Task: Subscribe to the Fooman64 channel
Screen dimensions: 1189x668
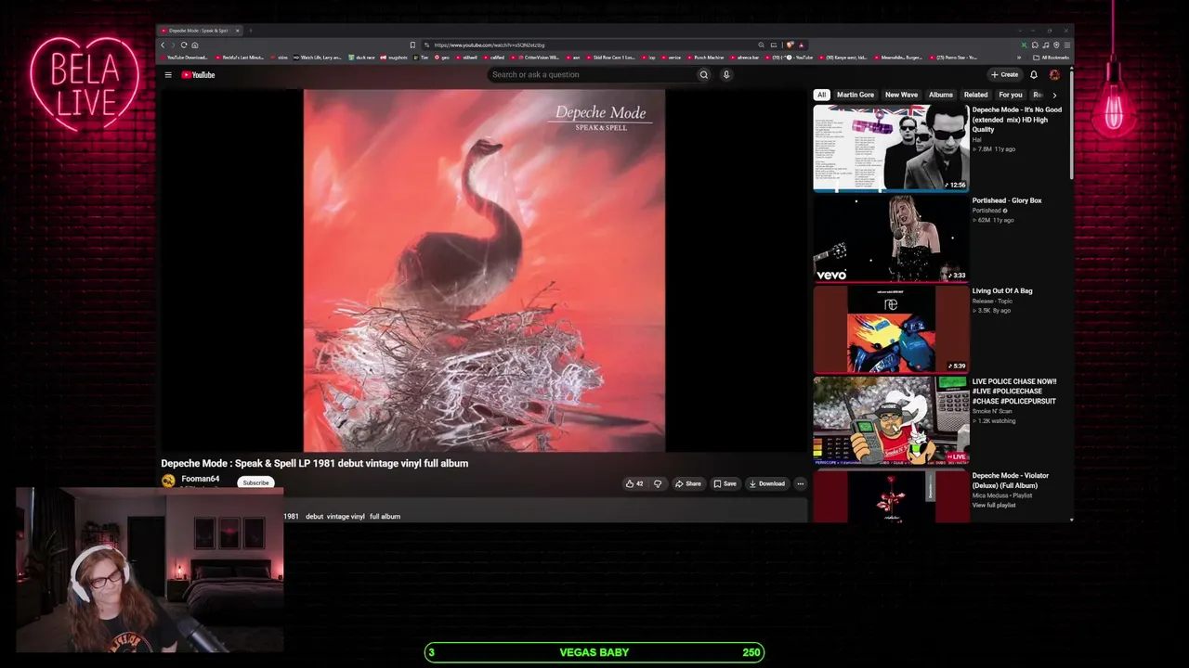Action: tap(255, 482)
